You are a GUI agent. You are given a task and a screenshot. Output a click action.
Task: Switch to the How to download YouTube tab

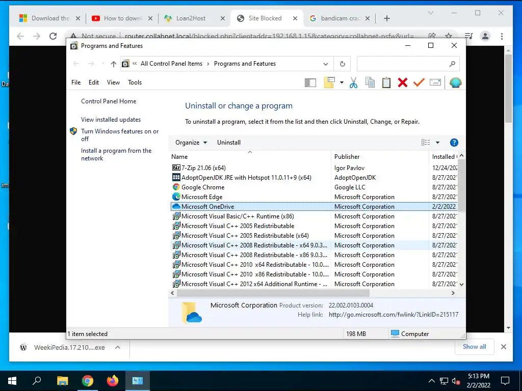(121, 18)
